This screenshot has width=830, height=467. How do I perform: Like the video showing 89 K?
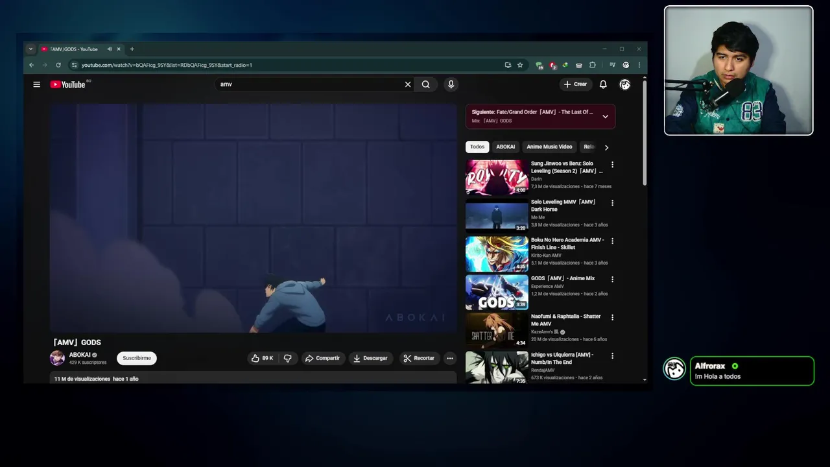pos(262,358)
